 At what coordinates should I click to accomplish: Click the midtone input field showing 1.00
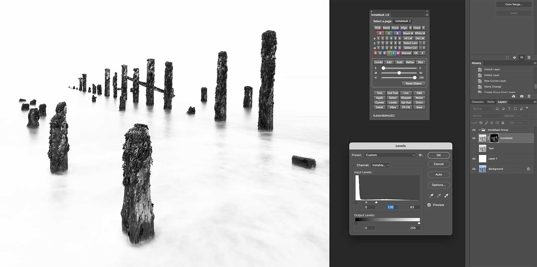(392, 207)
